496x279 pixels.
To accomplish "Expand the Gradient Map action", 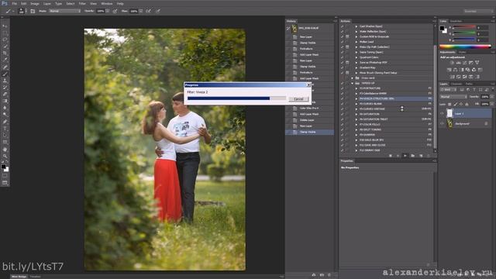I will click(356, 67).
